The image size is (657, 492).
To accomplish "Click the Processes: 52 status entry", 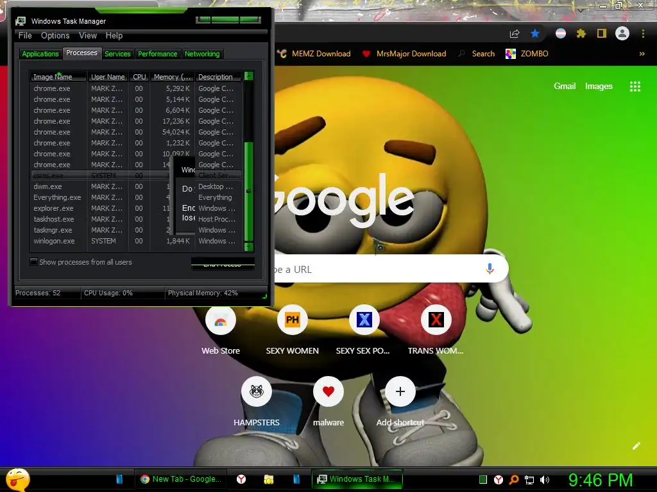I will pos(38,293).
